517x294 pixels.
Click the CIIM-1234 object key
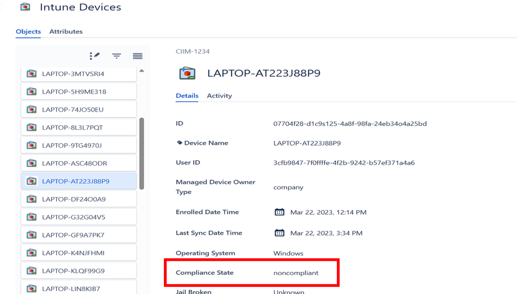click(192, 51)
